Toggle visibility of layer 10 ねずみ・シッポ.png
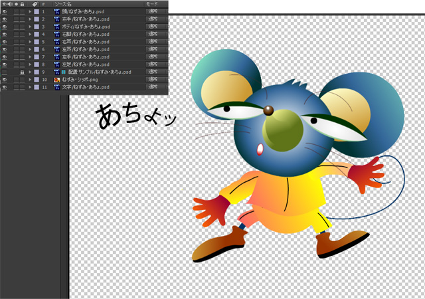 click(x=5, y=80)
